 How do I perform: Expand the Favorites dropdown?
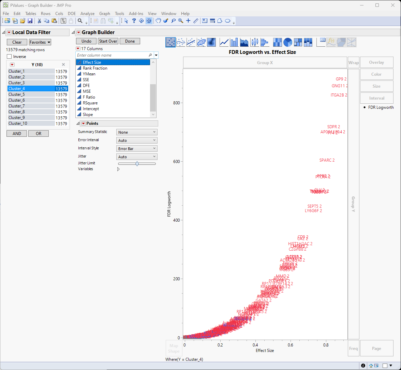point(40,42)
